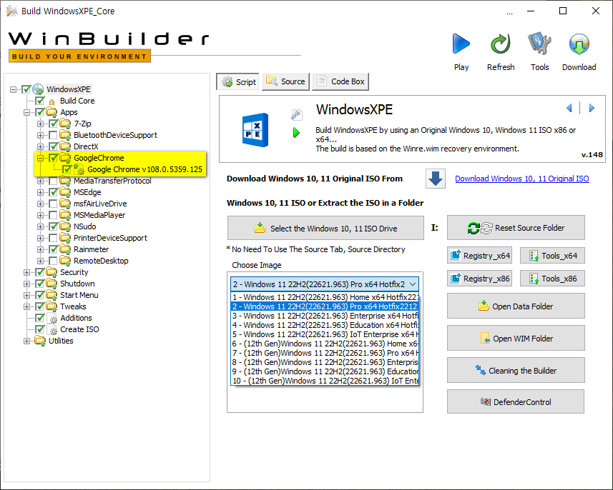Screen dimensions: 613x490
Task: Click Select the Windows 10, 11 ISO Drive
Action: [x=325, y=228]
